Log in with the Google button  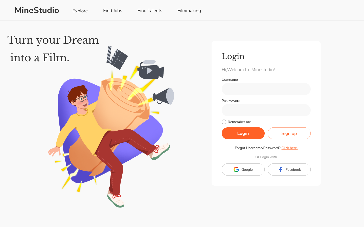point(243,169)
